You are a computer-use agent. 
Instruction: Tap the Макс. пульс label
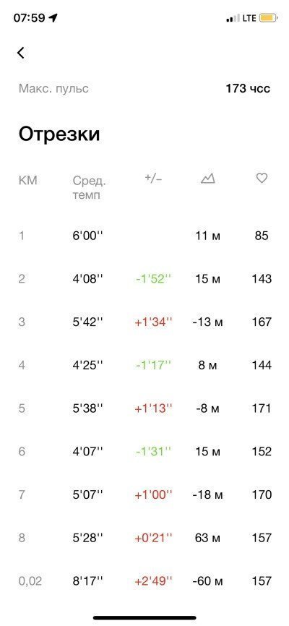tap(53, 89)
